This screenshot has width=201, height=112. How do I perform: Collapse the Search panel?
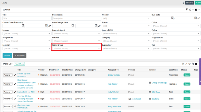[199, 10]
